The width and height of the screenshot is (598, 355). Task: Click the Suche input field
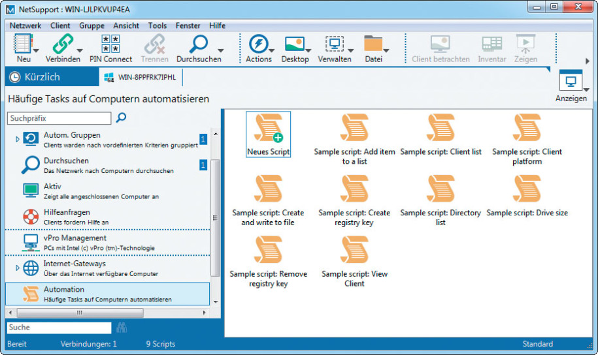[59, 328]
